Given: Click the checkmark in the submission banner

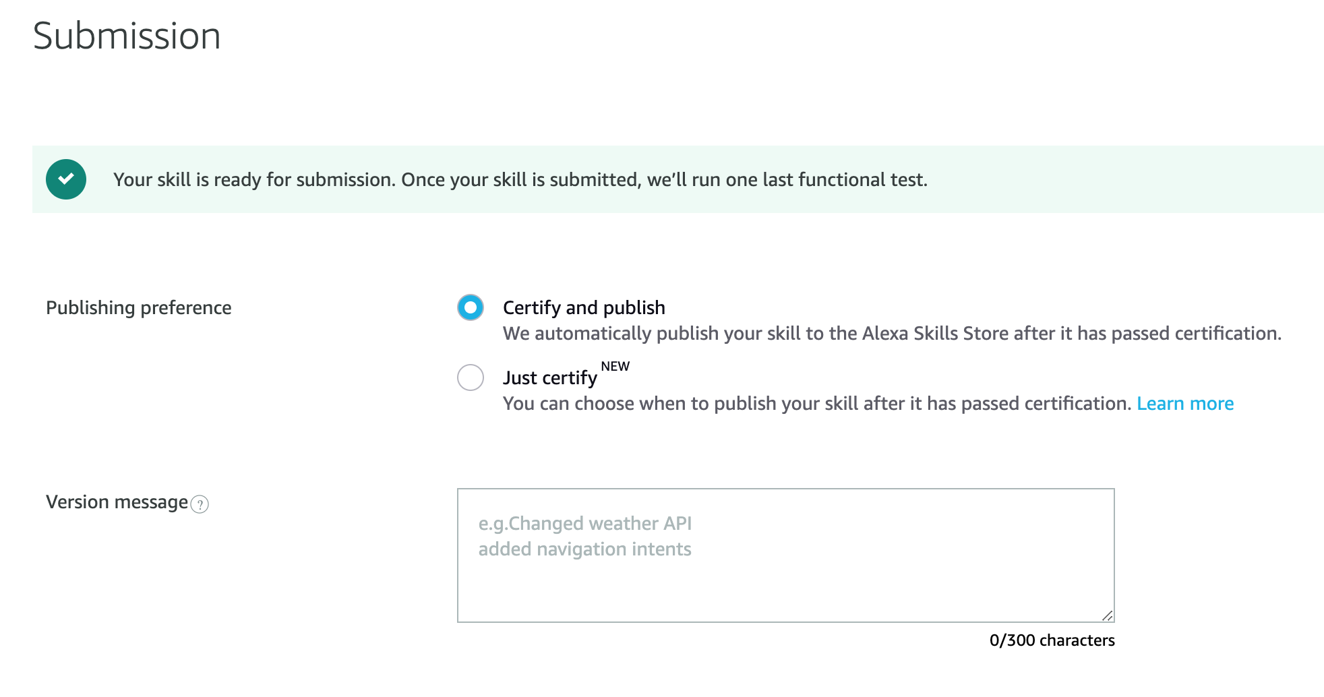Looking at the screenshot, I should click(x=67, y=179).
